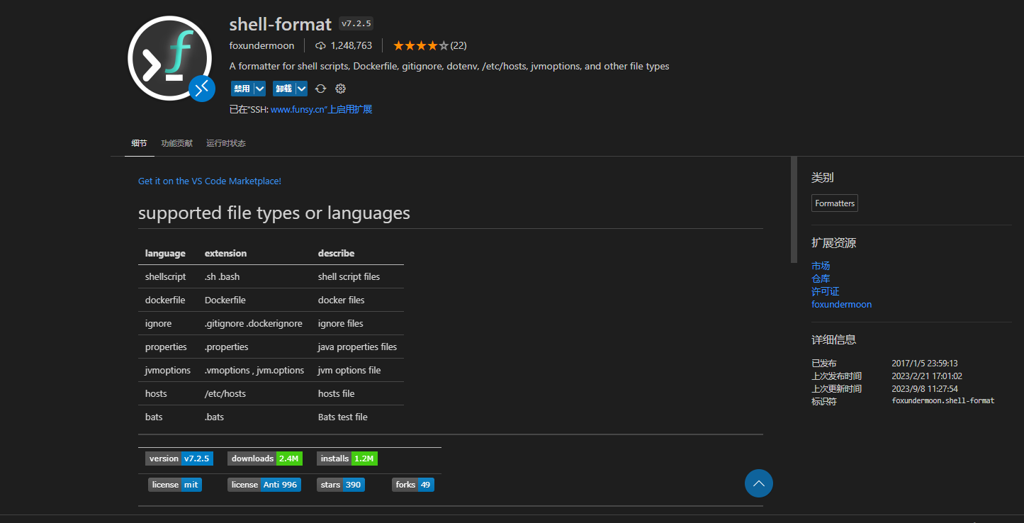Open the 市场 resource link
The image size is (1024, 523).
click(x=821, y=266)
